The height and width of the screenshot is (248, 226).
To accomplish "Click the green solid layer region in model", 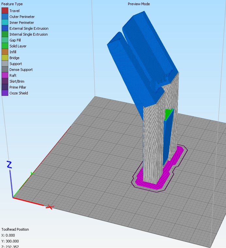I will [168, 114].
